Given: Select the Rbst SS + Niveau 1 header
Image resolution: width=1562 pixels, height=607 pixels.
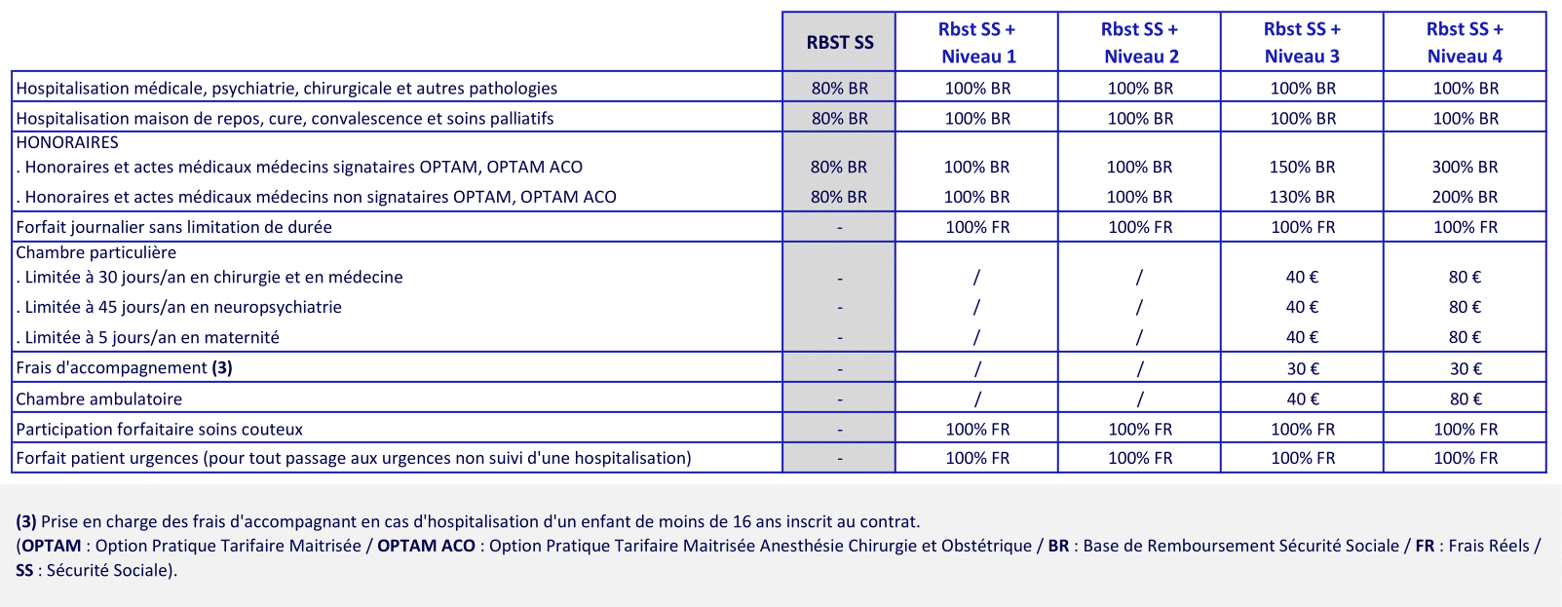Looking at the screenshot, I should tap(977, 43).
